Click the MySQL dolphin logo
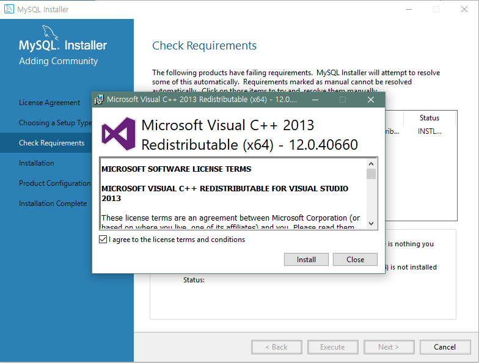 click(x=49, y=32)
